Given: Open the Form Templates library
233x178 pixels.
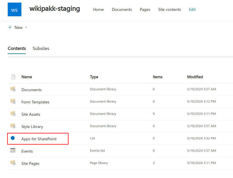Looking at the screenshot, I should (35, 102).
